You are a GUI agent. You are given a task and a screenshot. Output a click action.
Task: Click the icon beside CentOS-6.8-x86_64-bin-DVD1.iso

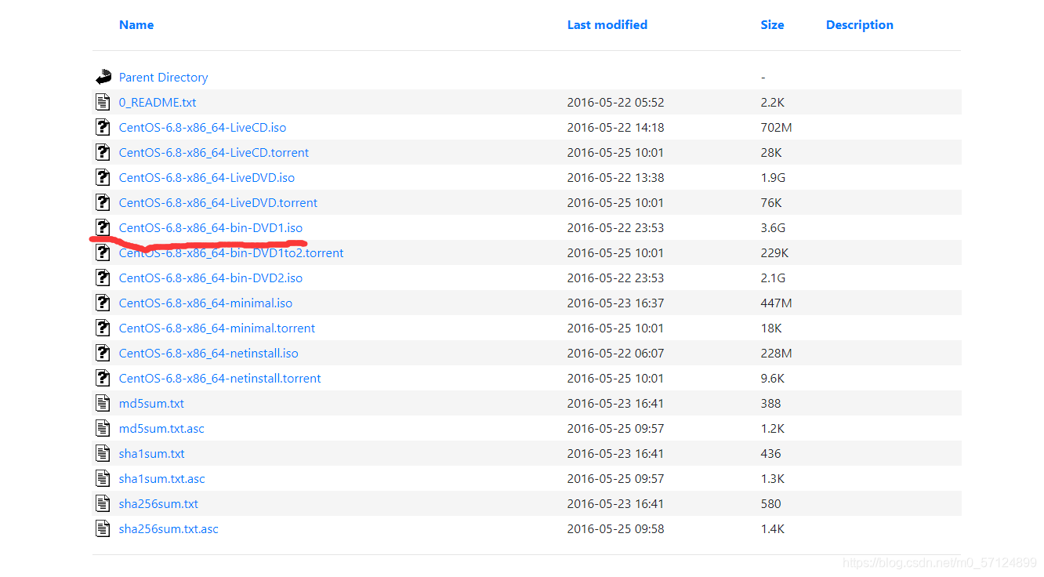(x=103, y=227)
